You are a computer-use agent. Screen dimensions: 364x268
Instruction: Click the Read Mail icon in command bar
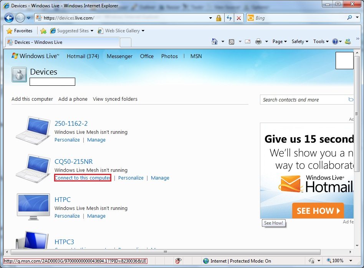point(248,42)
